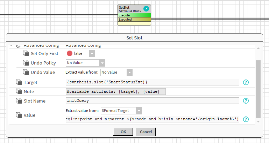Click the Undo Policy slot icon

point(26,63)
